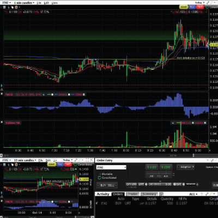This screenshot has height=218, width=218.
Task: Click the Alert default price line label
Action: pos(191,58)
